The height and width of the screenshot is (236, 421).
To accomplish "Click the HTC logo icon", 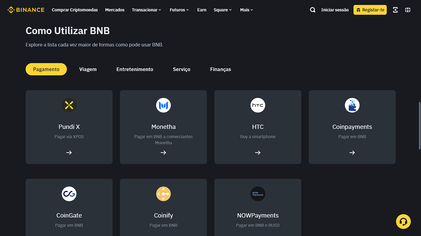I will [258, 105].
